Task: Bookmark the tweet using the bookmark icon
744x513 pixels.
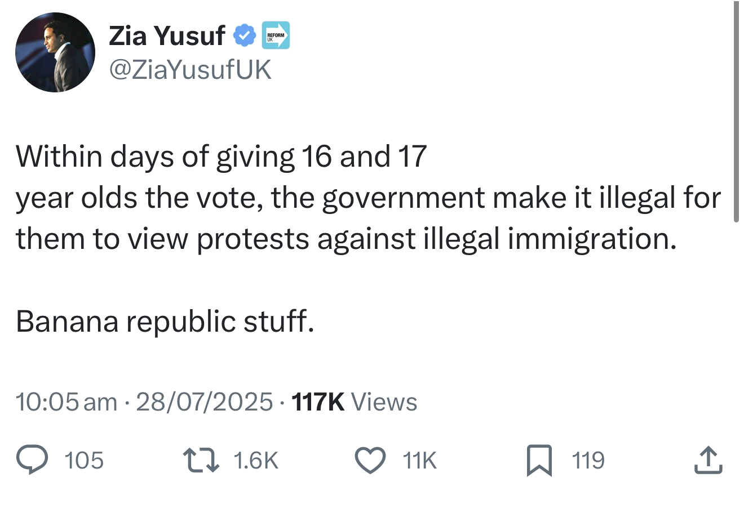Action: click(539, 460)
